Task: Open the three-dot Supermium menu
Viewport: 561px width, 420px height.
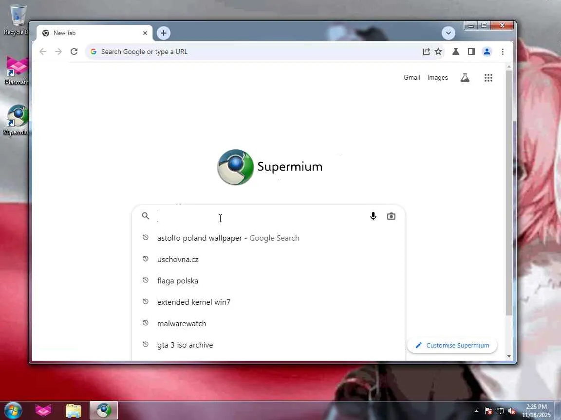Action: coord(503,52)
